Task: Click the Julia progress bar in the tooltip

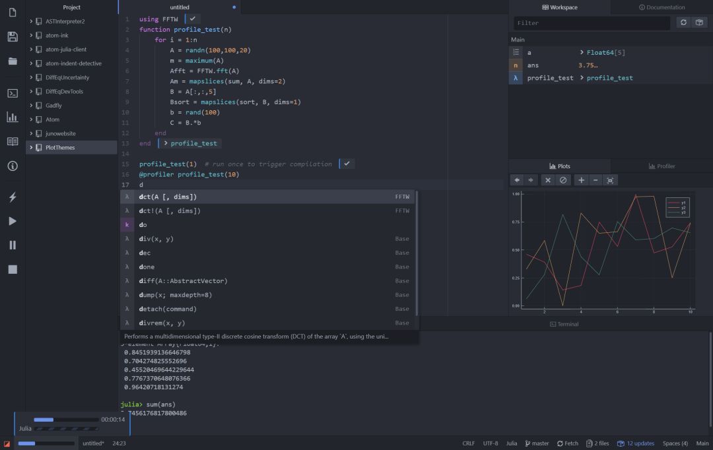Action: (x=66, y=429)
